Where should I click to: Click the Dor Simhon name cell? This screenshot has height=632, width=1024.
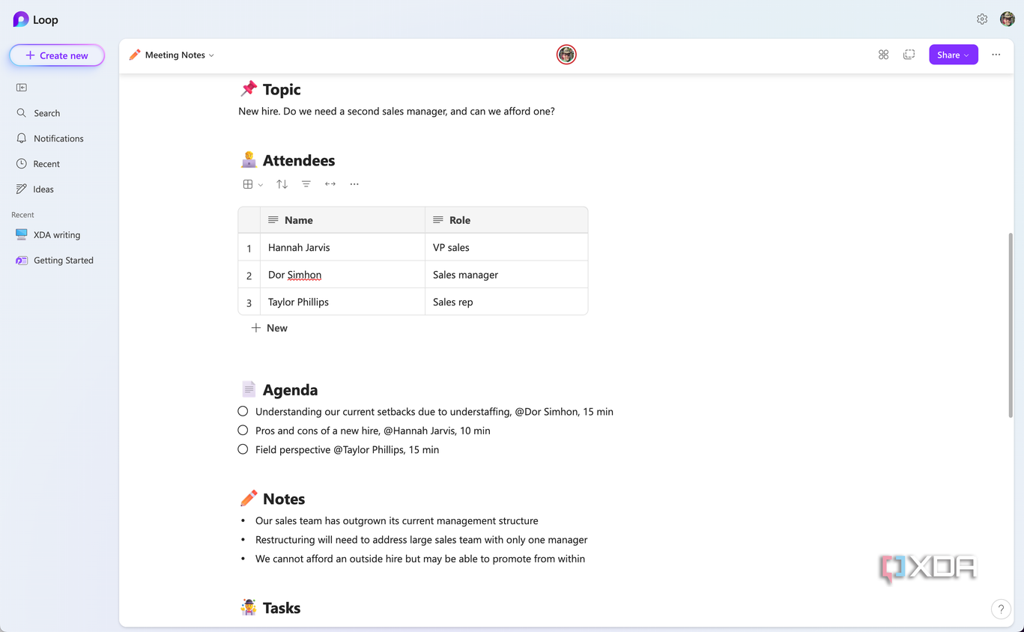click(342, 275)
